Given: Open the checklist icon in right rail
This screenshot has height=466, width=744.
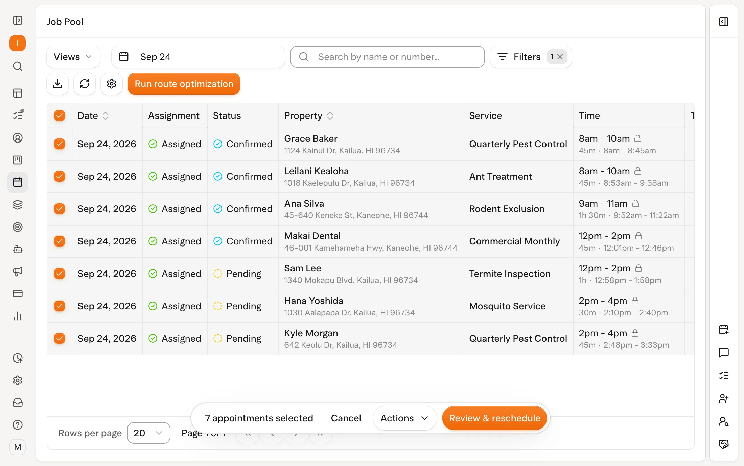Looking at the screenshot, I should click(724, 376).
